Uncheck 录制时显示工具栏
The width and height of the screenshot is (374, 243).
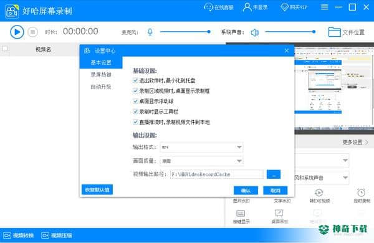pos(135,112)
